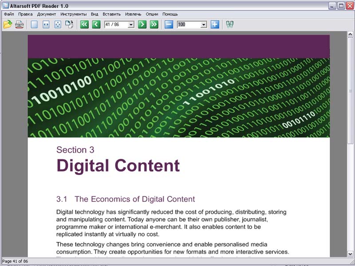355x266 pixels.
Task: Click the vertical scrollbar thumb
Action: [350, 90]
